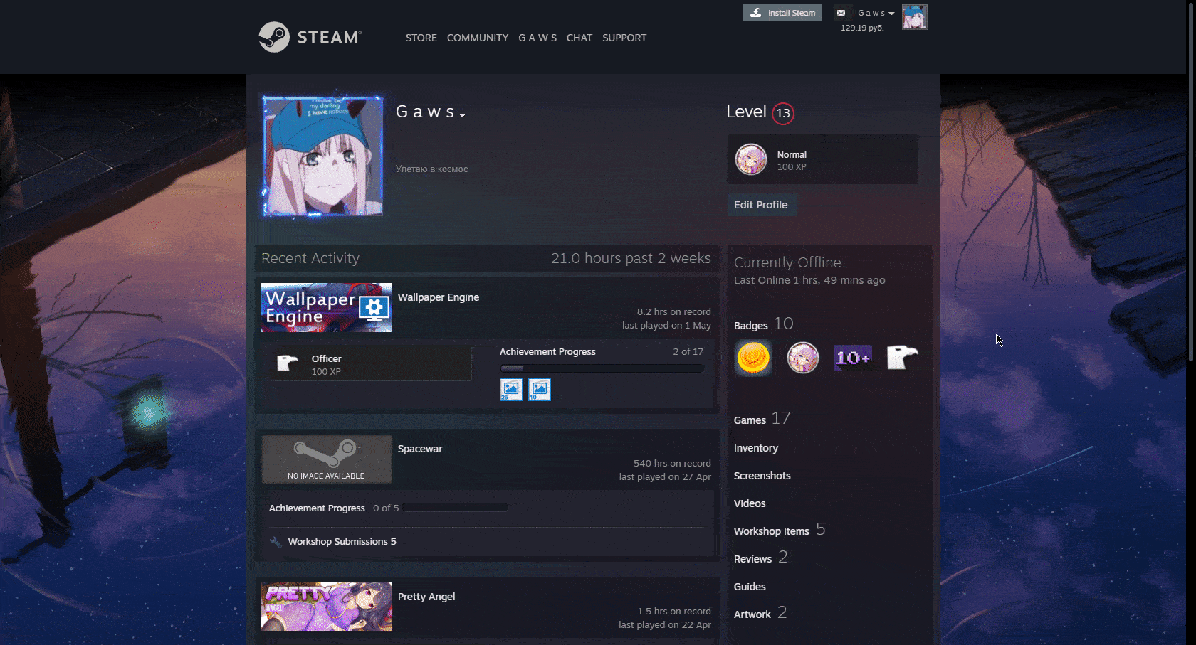Click the years of service eagle badge

tap(902, 358)
